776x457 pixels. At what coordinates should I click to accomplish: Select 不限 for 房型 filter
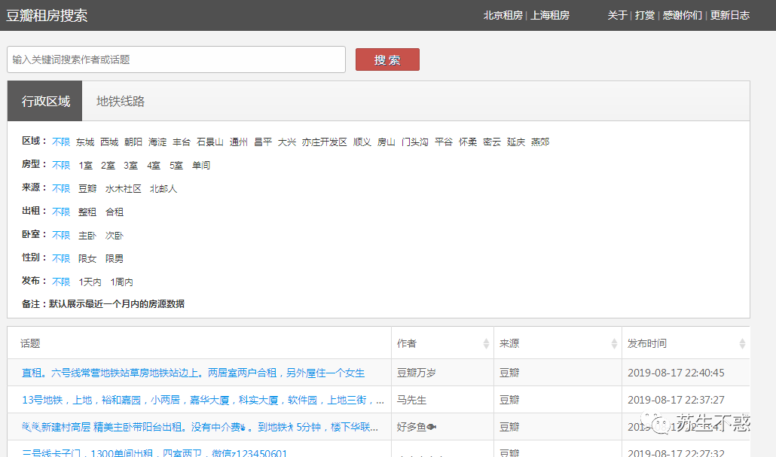[61, 165]
